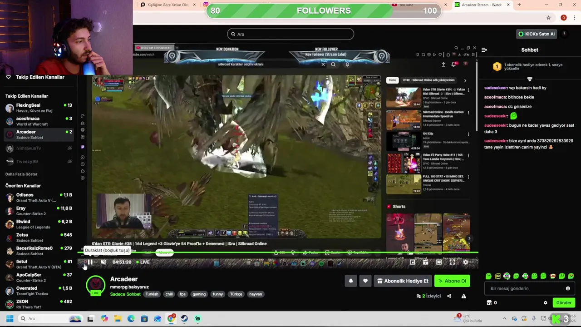Open the chat shop icon
Screen dimensions: 581x327
click(x=489, y=303)
